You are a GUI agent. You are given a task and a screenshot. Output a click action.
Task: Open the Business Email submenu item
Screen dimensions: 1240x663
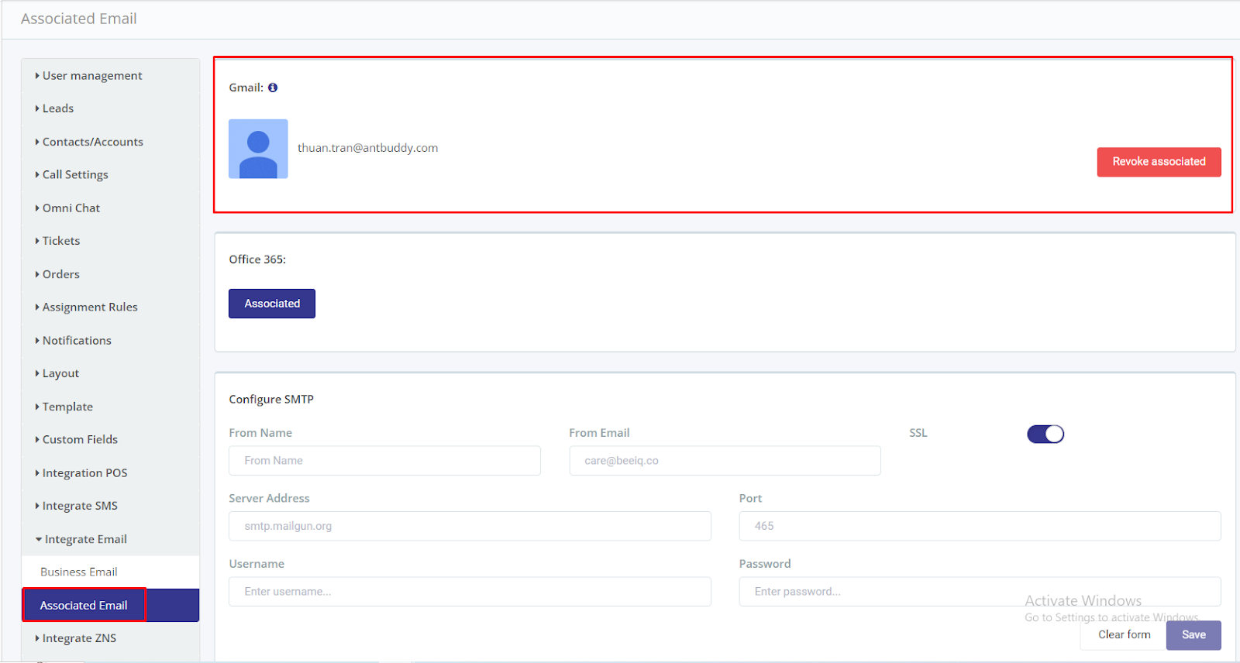[x=110, y=572]
